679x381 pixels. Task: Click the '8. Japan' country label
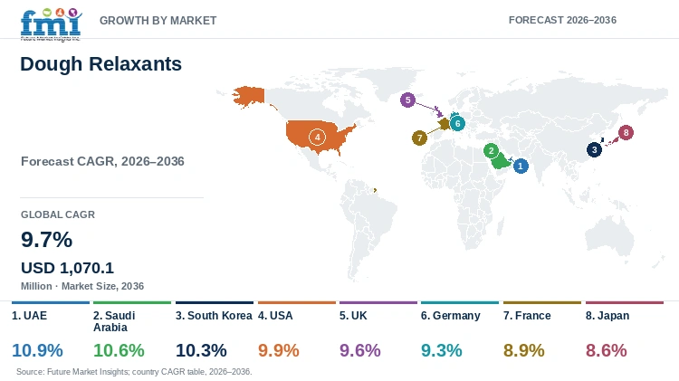(607, 316)
